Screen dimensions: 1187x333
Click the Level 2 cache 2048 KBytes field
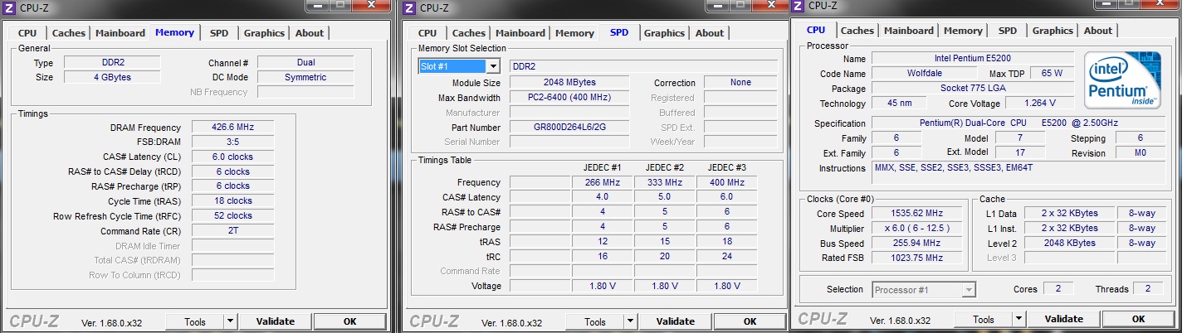(x=1069, y=244)
